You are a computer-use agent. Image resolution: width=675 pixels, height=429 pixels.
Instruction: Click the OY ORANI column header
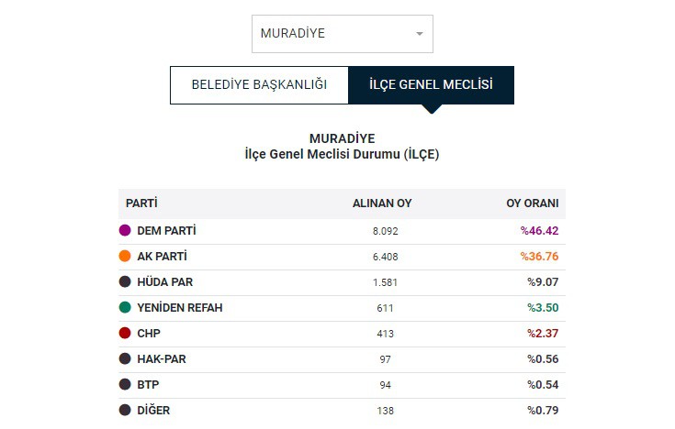point(533,203)
